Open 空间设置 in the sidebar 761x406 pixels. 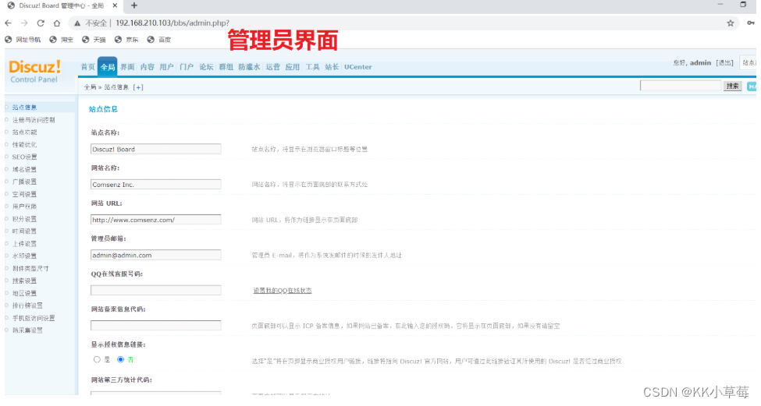click(24, 194)
